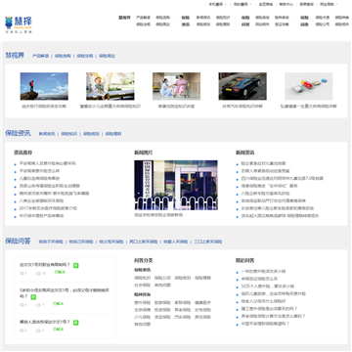This screenshot has width=352, height=352.
Task: Open 产品解读 beside 慧视界 section title
Action: 40,56
